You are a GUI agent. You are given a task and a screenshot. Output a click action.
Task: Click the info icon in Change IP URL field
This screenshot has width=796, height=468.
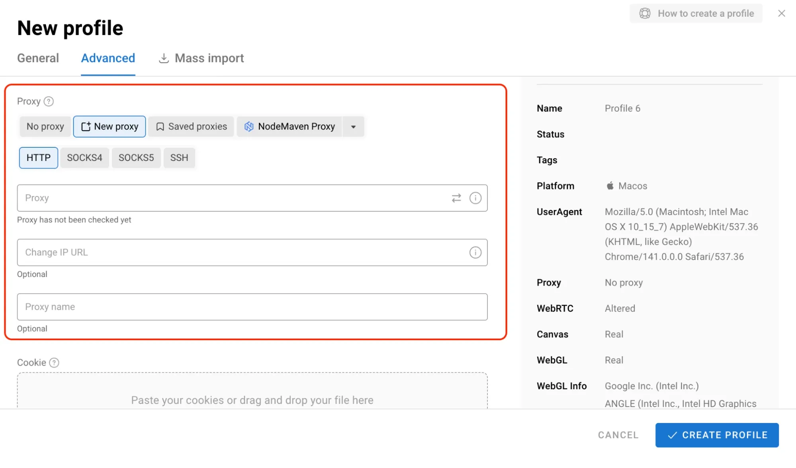pos(475,252)
